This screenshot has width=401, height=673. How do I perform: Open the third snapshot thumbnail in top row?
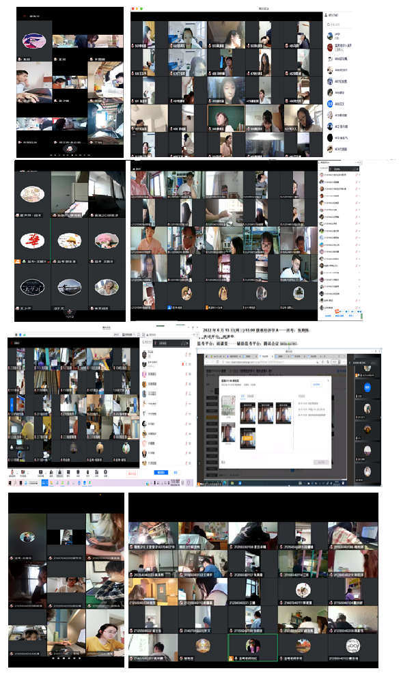point(284,413)
